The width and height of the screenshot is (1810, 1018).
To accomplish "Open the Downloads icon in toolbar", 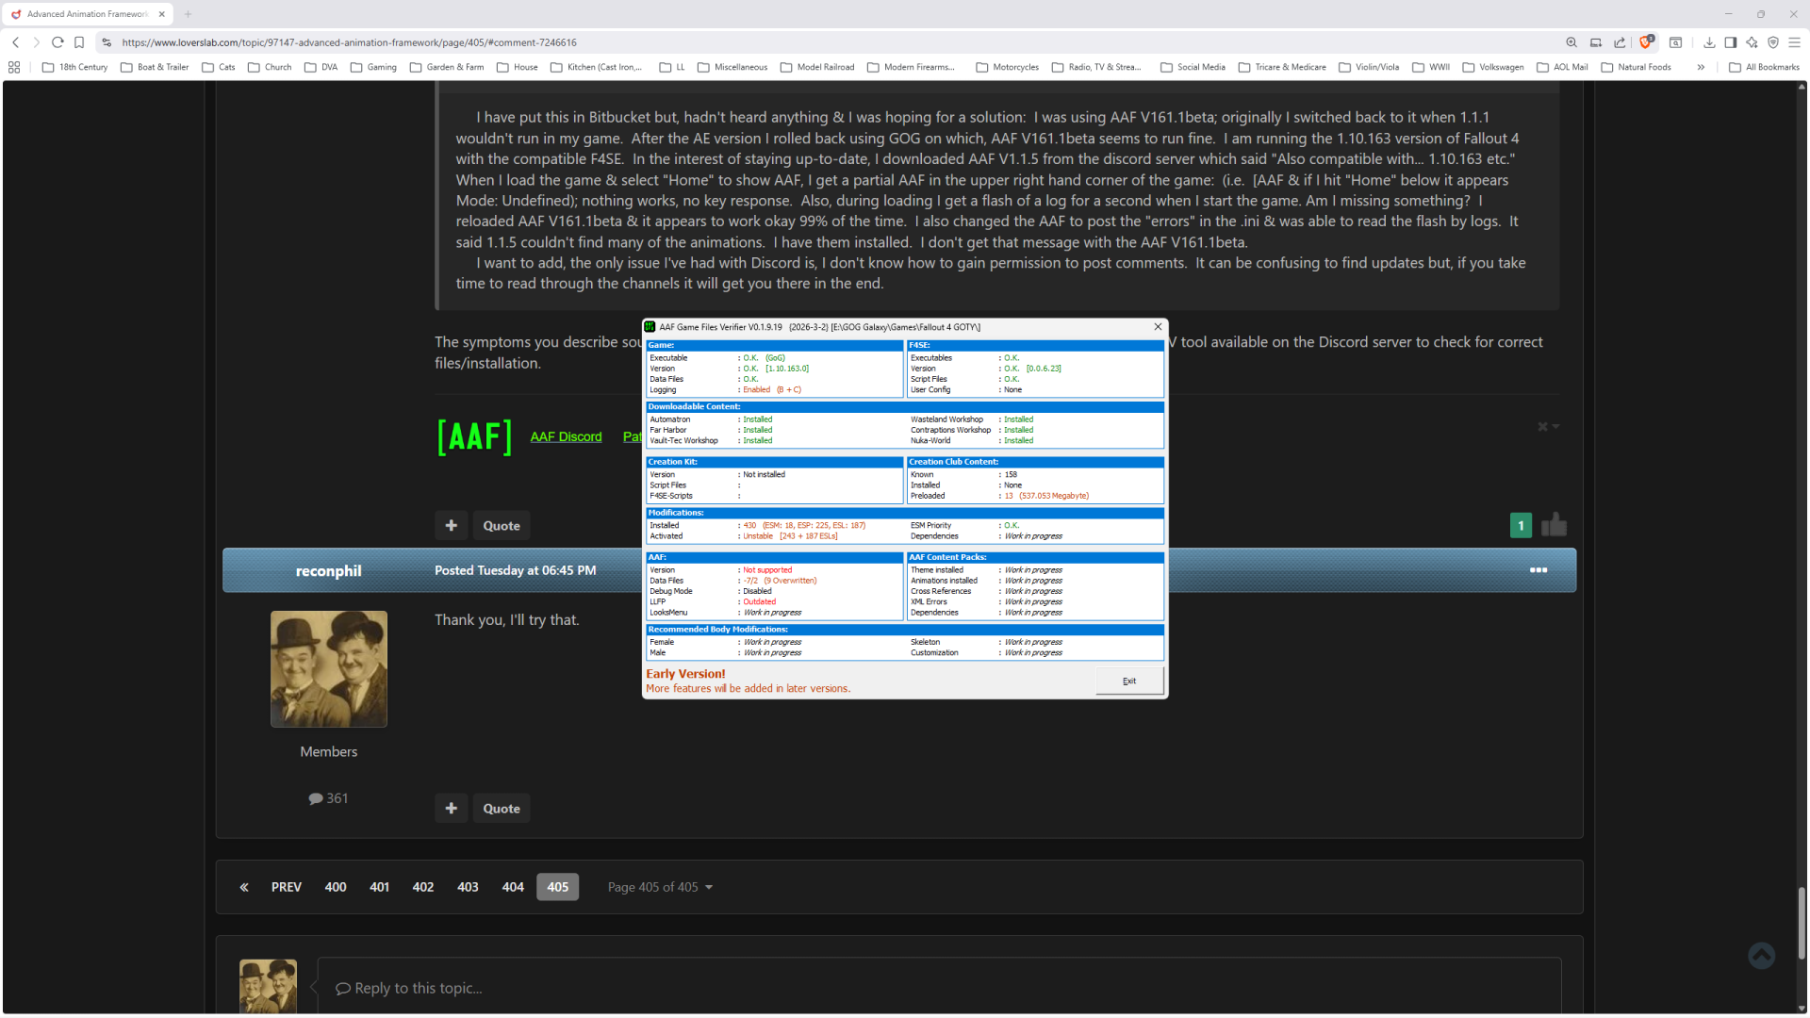I will [1709, 42].
